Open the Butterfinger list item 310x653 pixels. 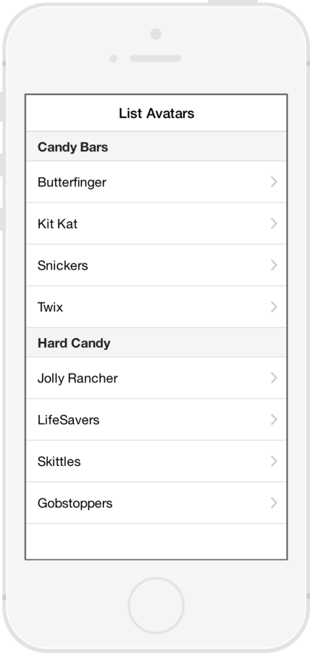click(x=156, y=182)
